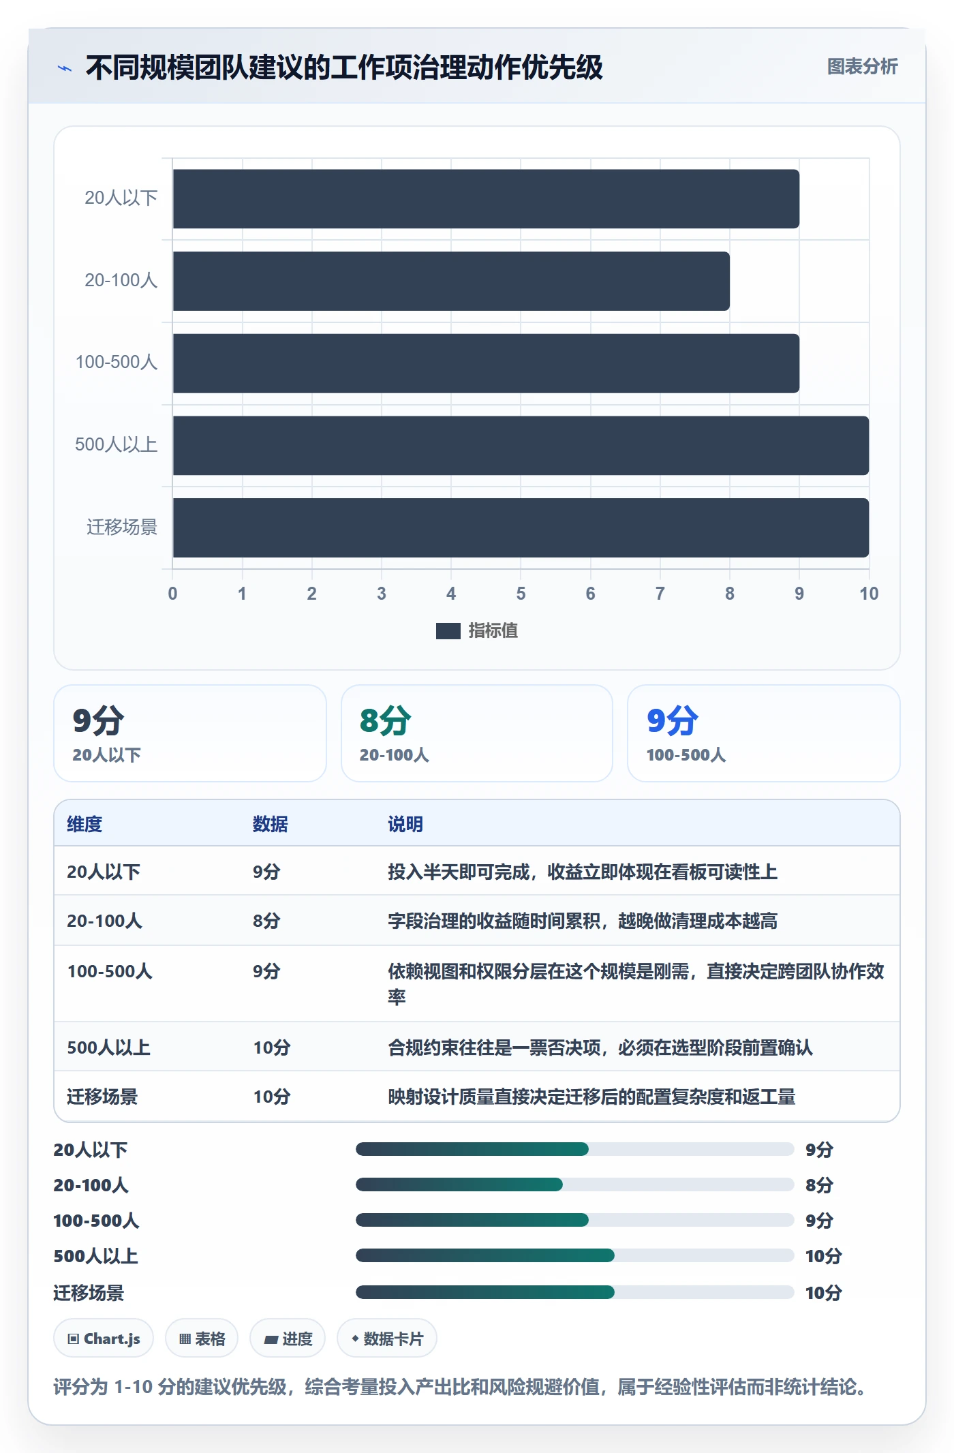Click 投入半天即可完成 description cell
The height and width of the screenshot is (1453, 954).
click(583, 872)
